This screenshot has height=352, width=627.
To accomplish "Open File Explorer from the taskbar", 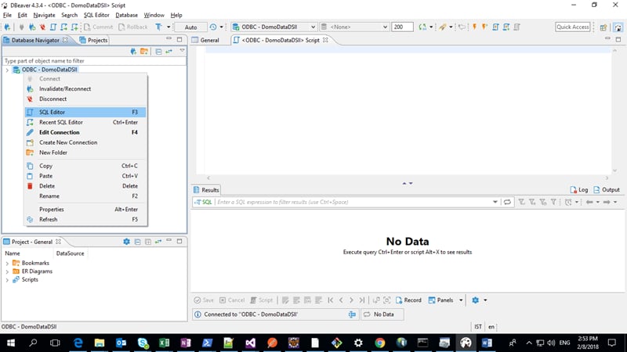I will 100,343.
